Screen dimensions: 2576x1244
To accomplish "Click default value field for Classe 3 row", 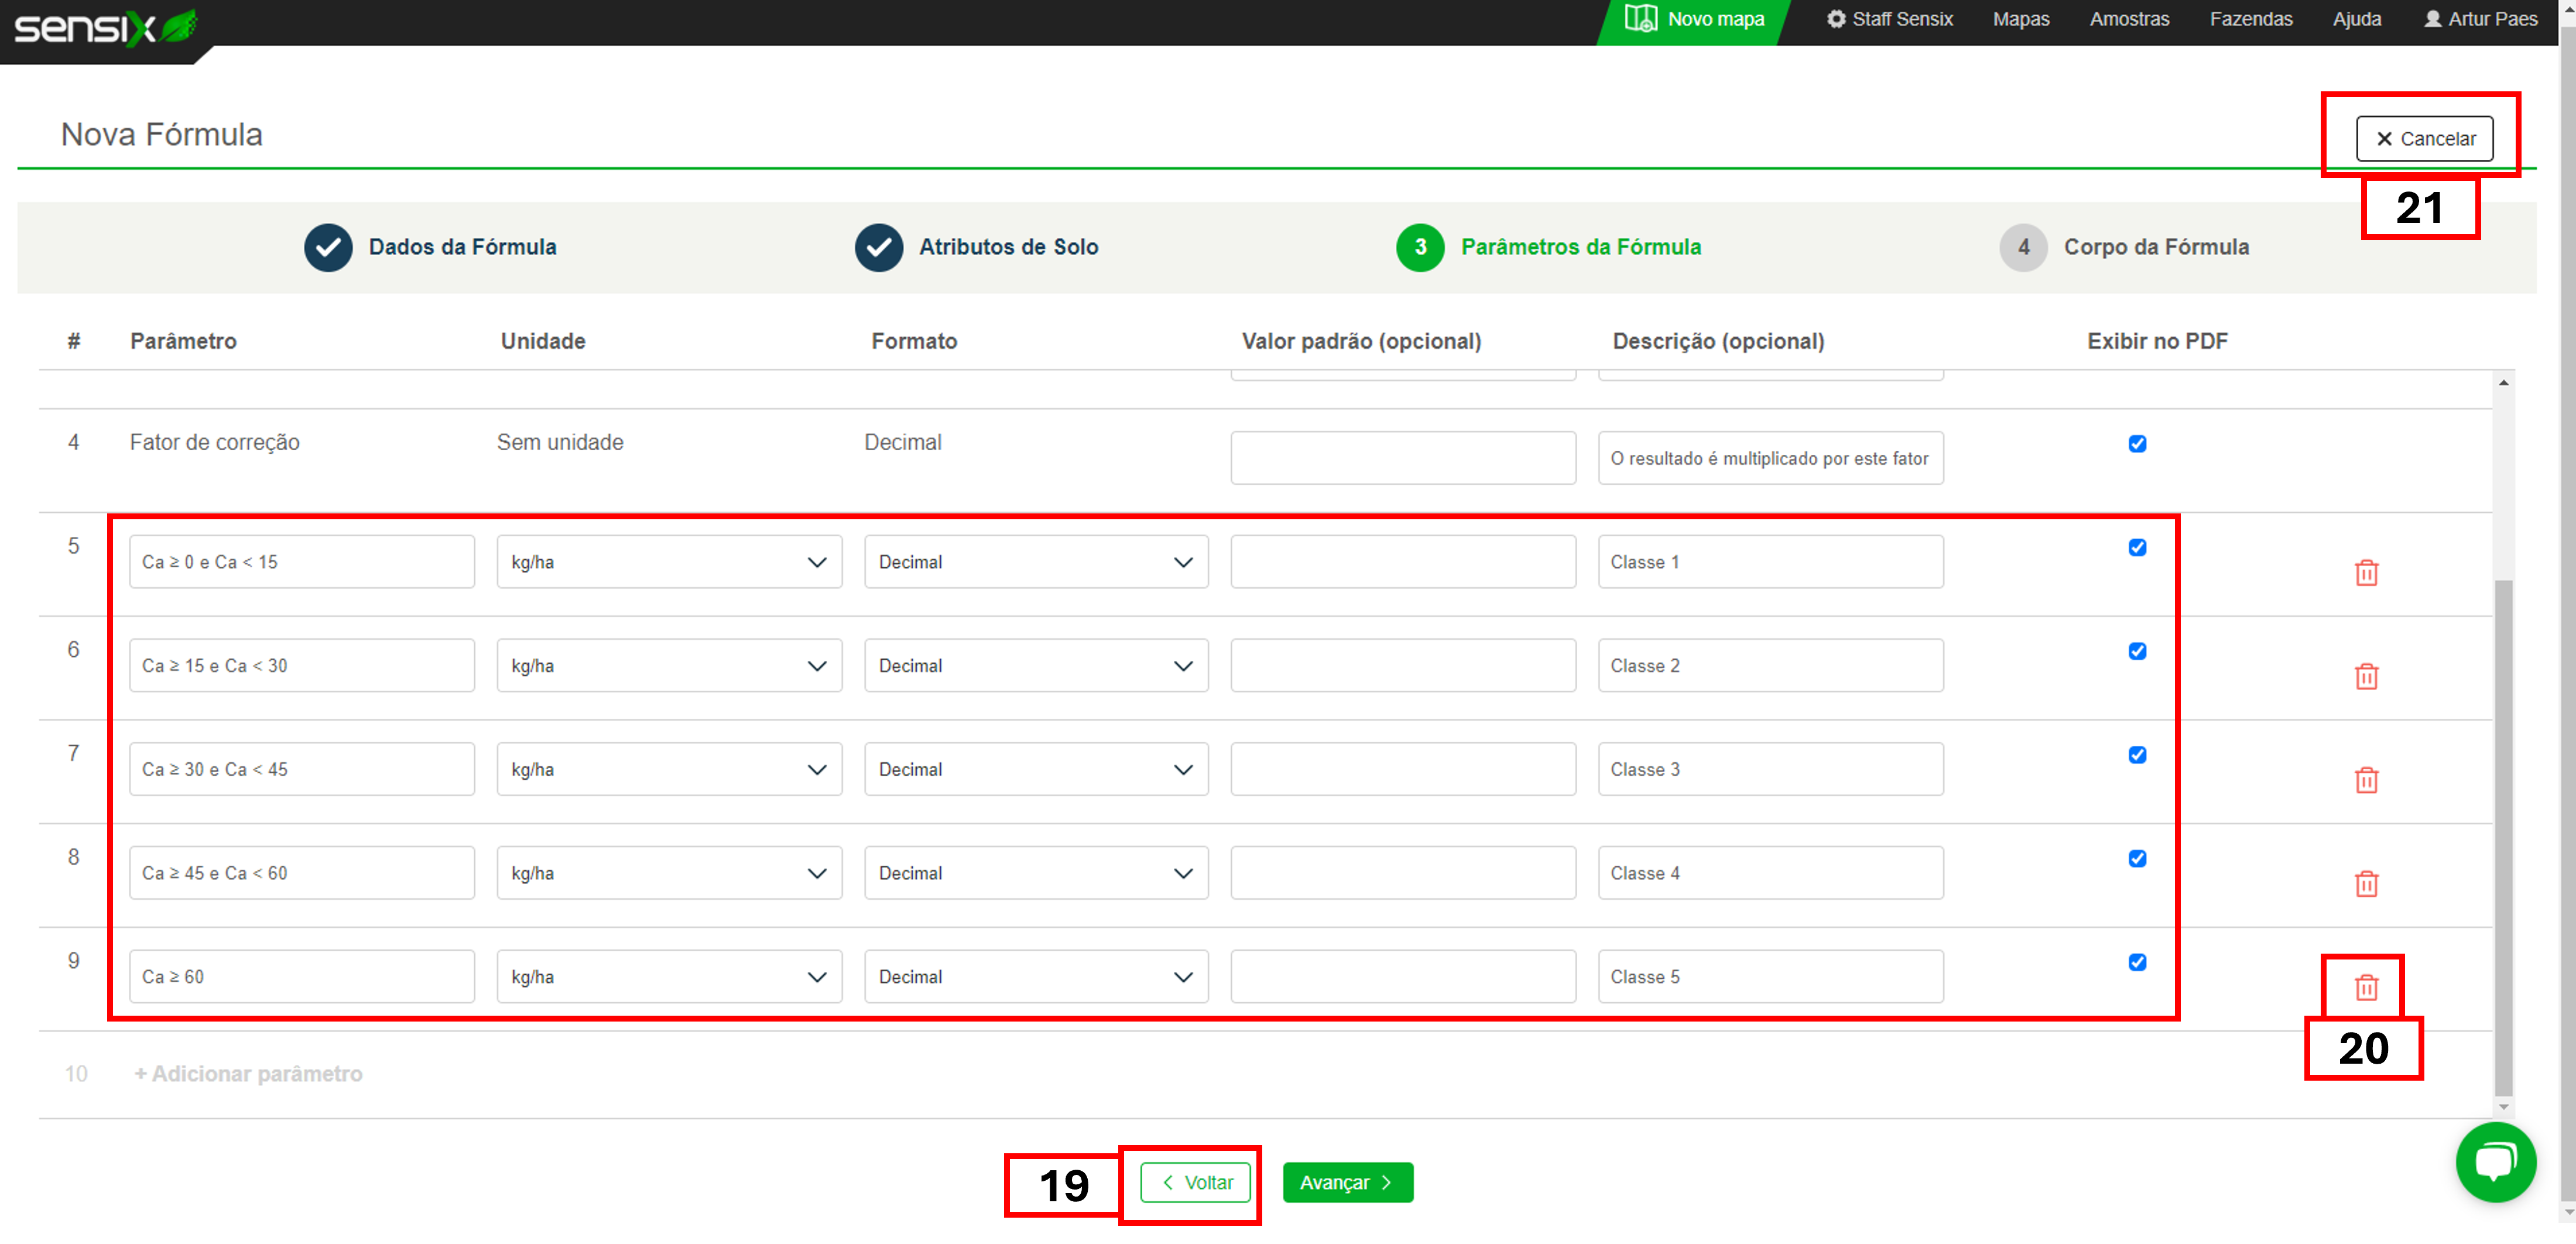I will coord(1402,769).
